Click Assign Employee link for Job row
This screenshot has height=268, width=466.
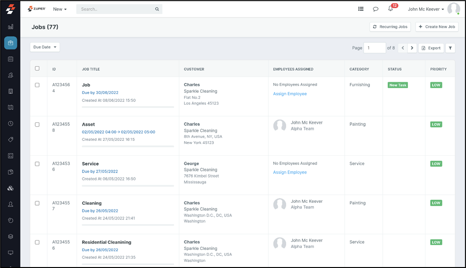point(290,94)
